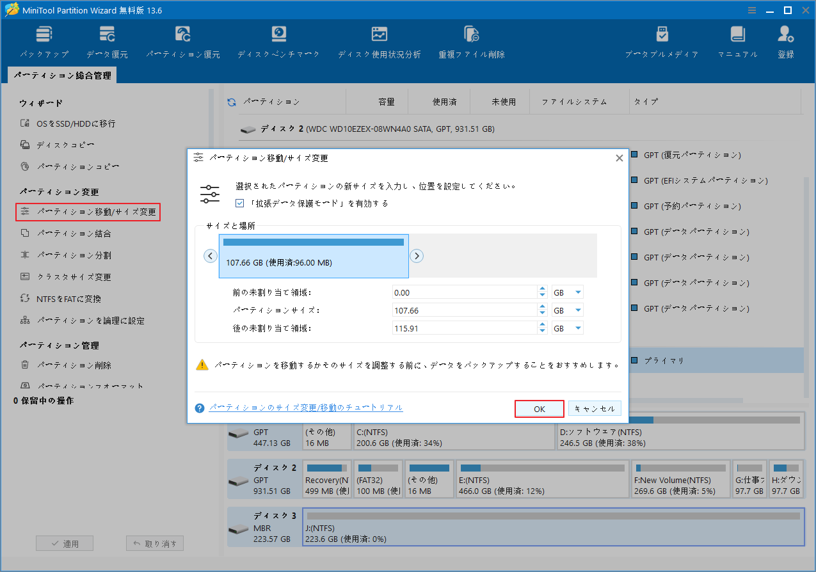Click the right arrow beside partition bar
The width and height of the screenshot is (816, 572).
(417, 256)
